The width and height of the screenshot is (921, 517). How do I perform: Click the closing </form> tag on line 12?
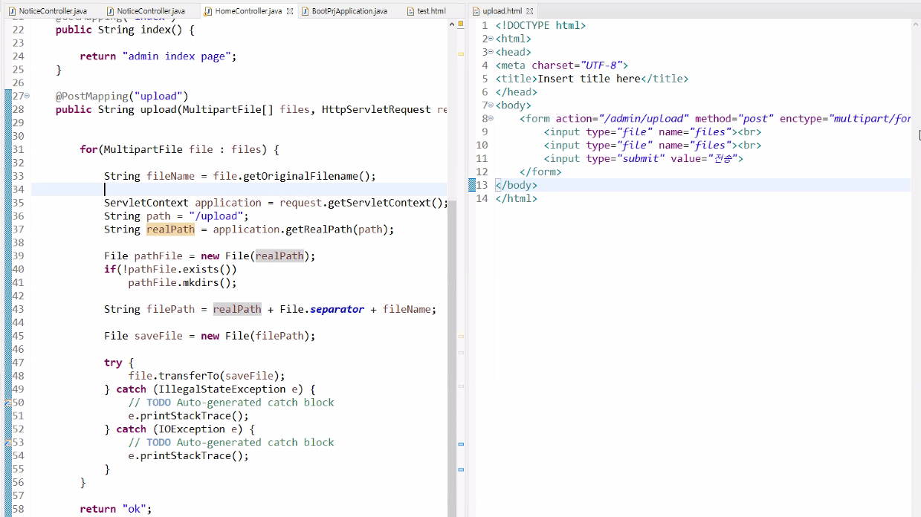541,172
